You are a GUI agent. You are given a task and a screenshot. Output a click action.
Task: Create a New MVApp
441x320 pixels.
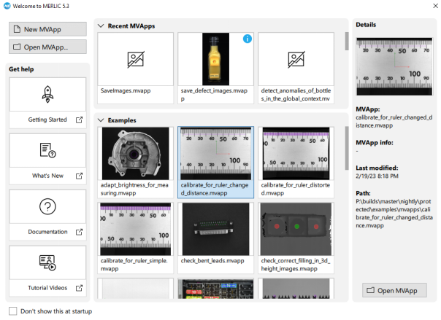[x=47, y=29]
